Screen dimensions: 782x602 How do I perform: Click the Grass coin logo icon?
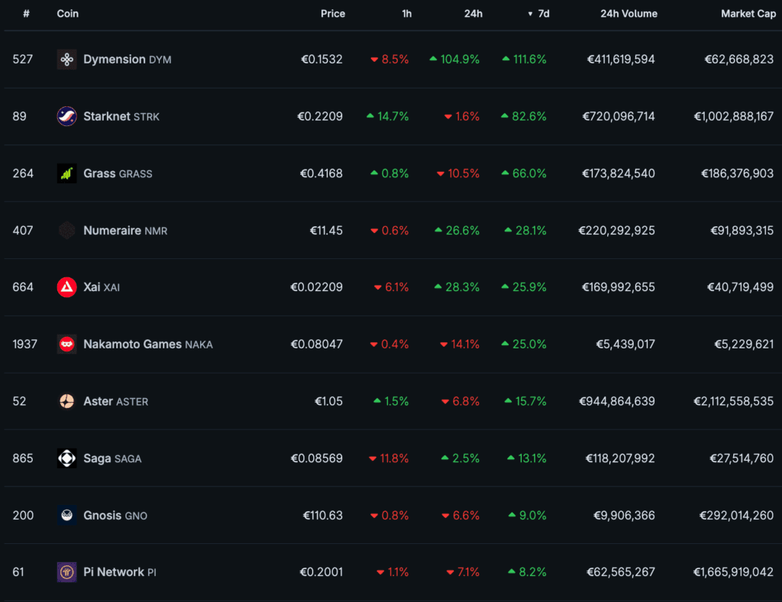pos(66,173)
